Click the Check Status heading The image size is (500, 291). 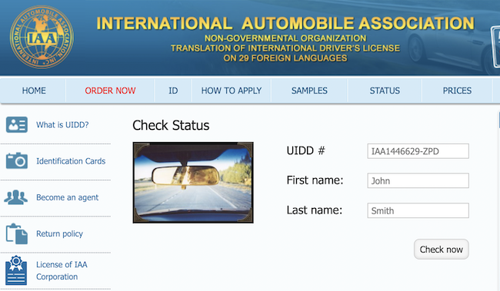[x=171, y=125]
